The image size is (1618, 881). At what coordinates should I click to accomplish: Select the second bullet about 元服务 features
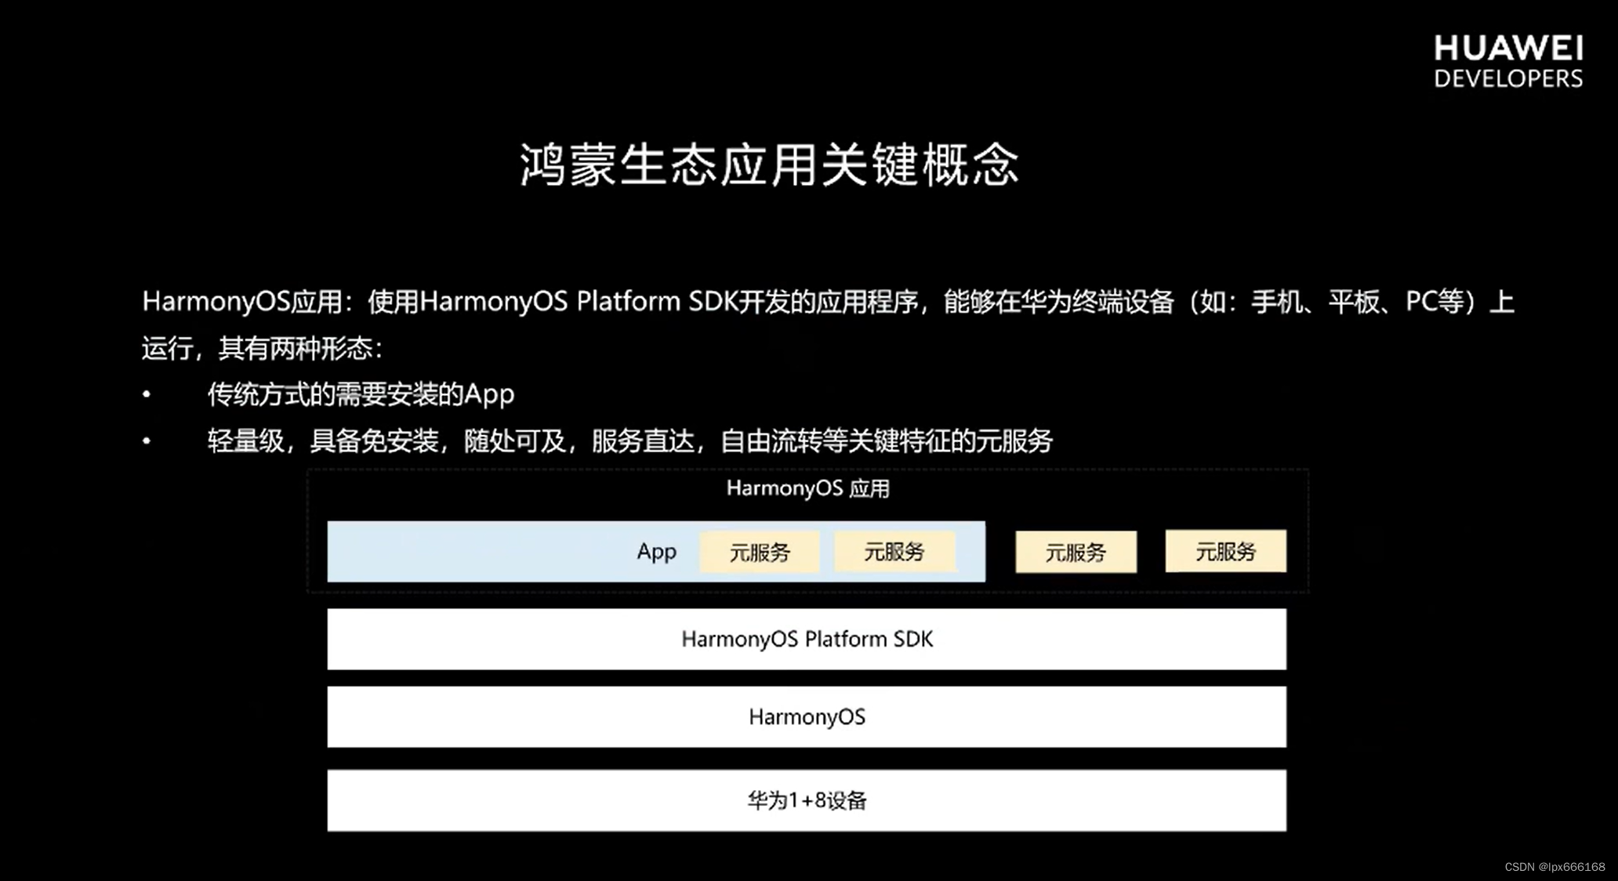point(632,440)
